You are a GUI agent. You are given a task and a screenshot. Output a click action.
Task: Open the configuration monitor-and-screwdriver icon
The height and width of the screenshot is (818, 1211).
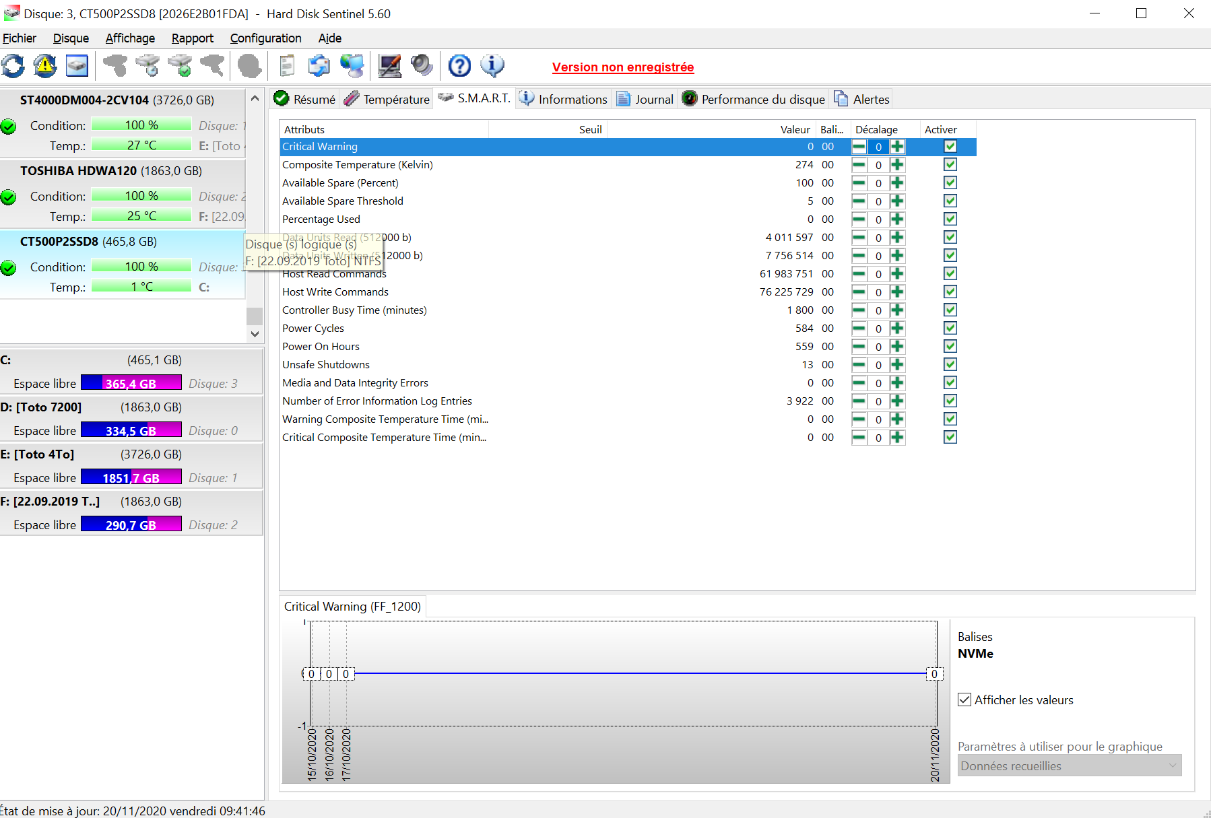click(x=389, y=66)
